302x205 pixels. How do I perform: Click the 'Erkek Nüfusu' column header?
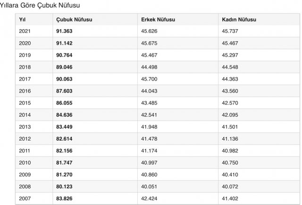pyautogui.click(x=156, y=19)
